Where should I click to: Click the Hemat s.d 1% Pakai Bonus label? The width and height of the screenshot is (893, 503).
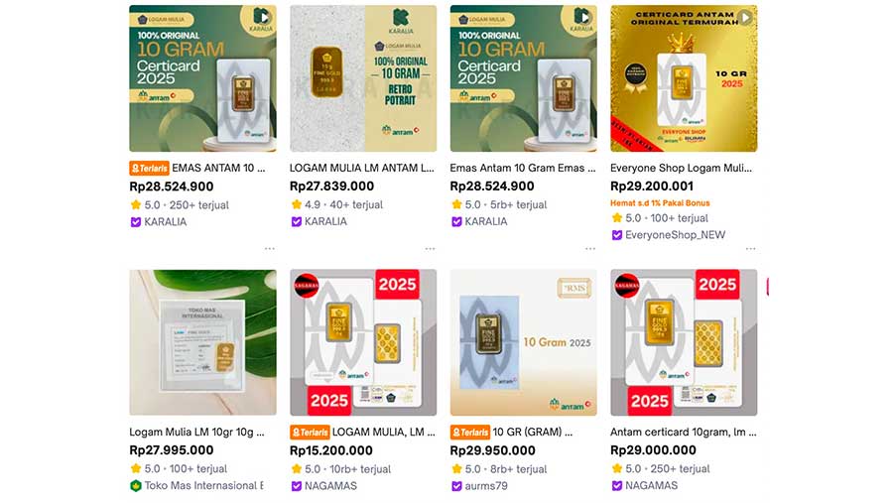660,203
